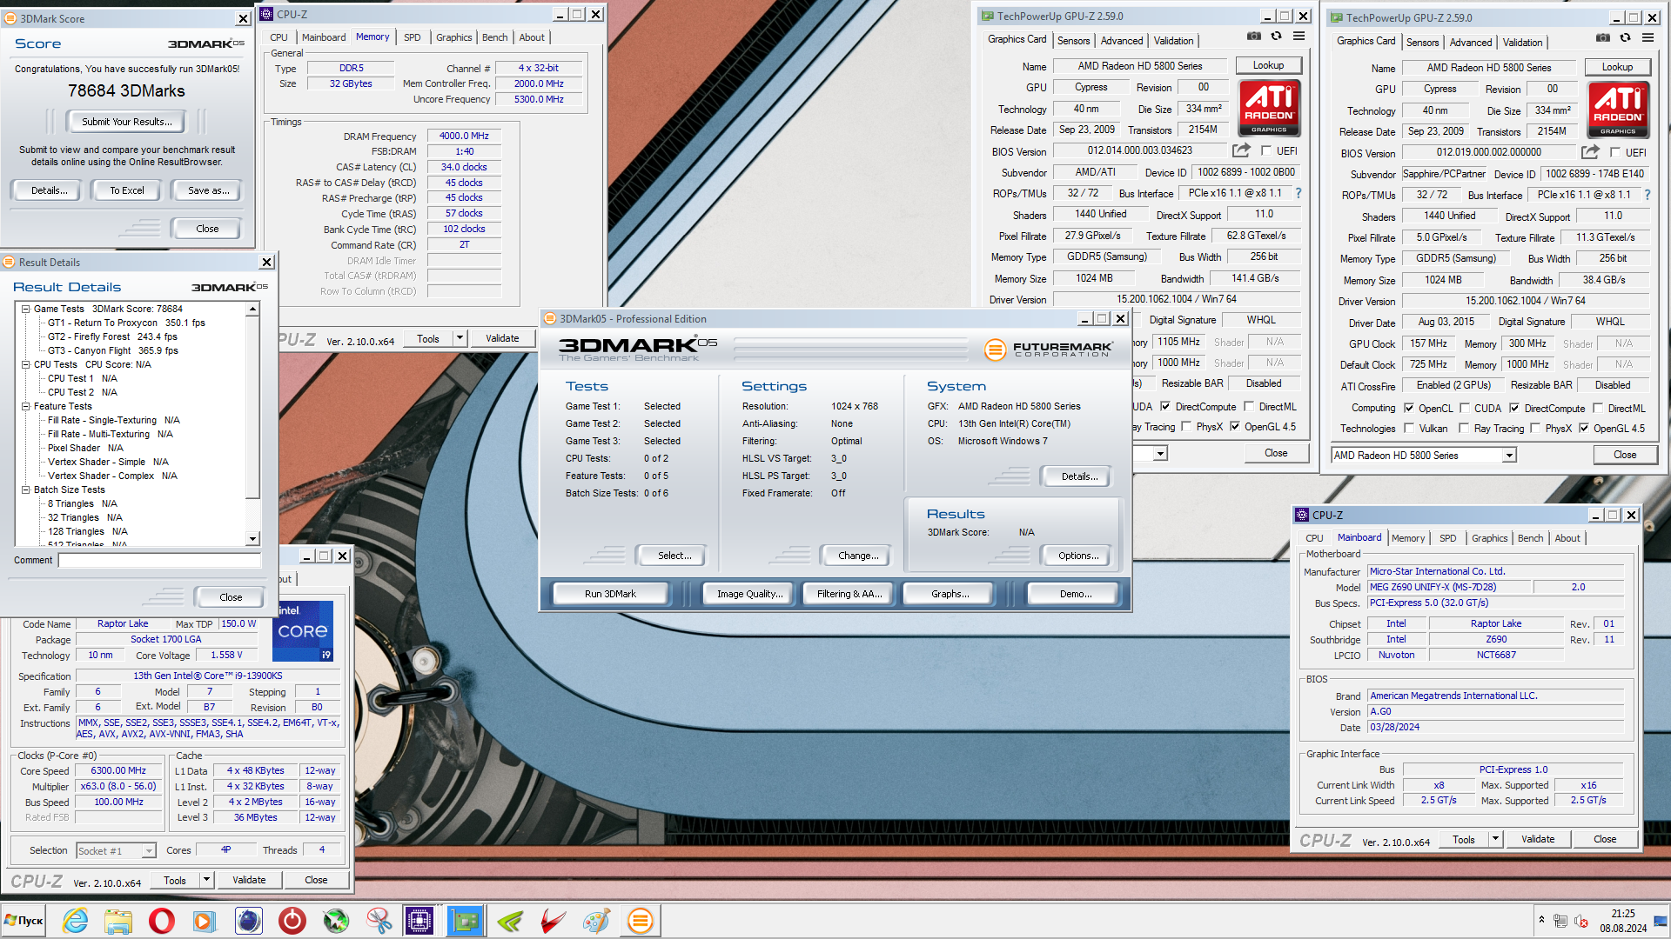The width and height of the screenshot is (1671, 939).
Task: Click Filtering & AA button
Action: (849, 594)
